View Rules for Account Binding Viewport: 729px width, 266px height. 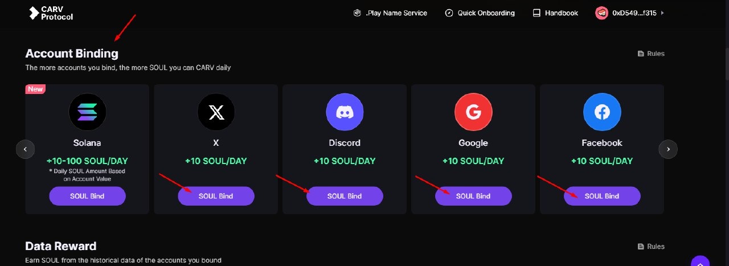point(651,54)
